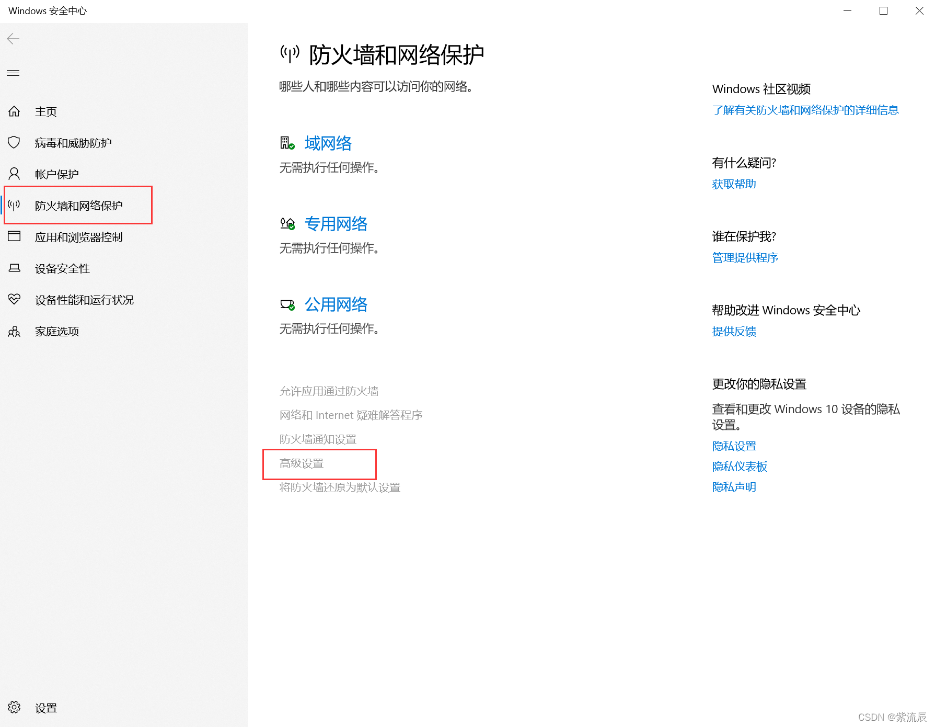Click the 管理提供程序 link
The image size is (935, 727).
[745, 257]
